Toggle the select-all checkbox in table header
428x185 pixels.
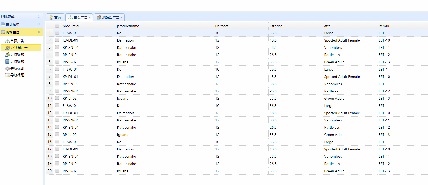[x=57, y=26]
